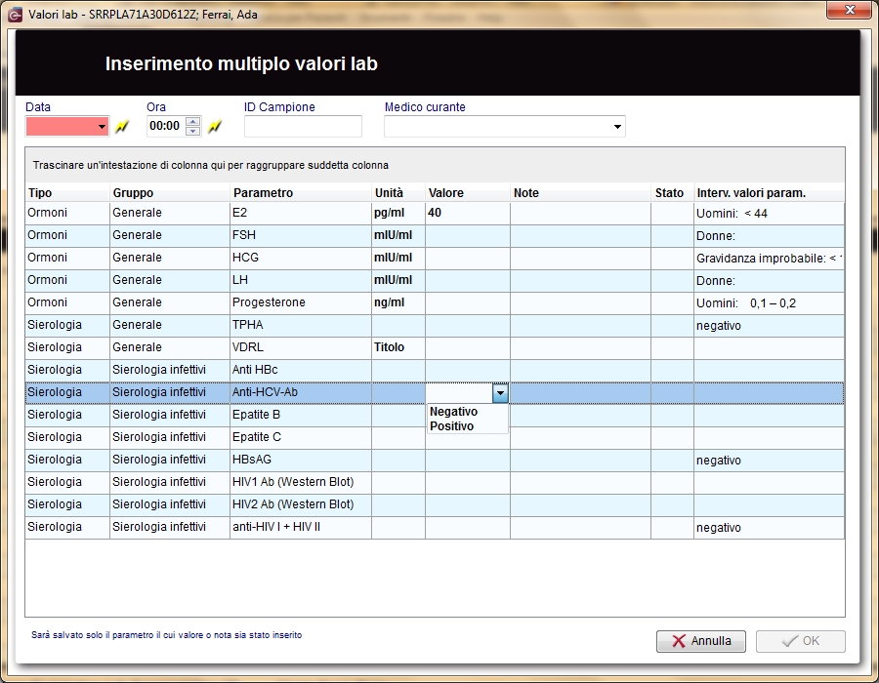Click the pg/ml unit cell
The image size is (879, 683).
(398, 214)
